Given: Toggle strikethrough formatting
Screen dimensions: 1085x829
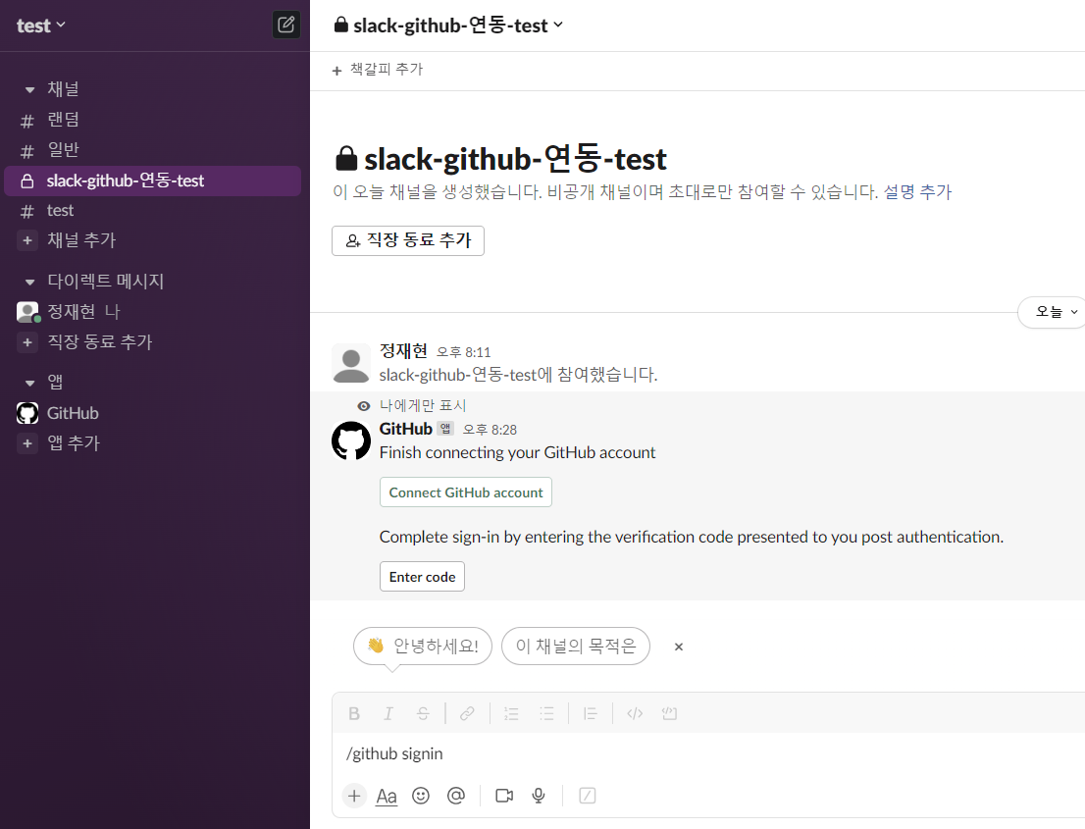Looking at the screenshot, I should [423, 713].
